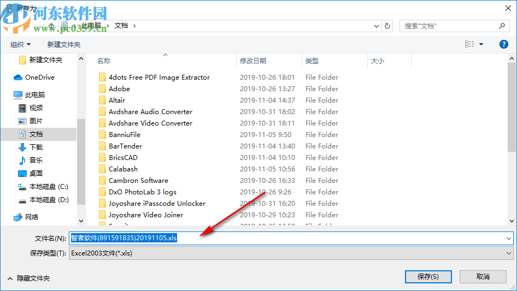Click 新建文件夹 toolbar button
Viewport: 517px width, 291px height.
(63, 44)
